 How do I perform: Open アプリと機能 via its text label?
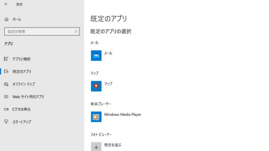point(22,59)
